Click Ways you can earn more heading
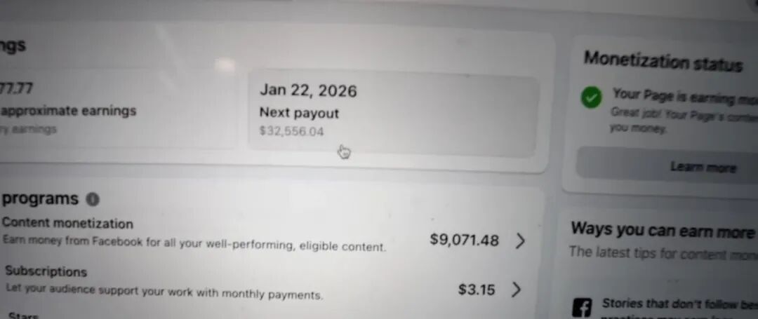Image resolution: width=758 pixels, height=319 pixels. (x=663, y=230)
